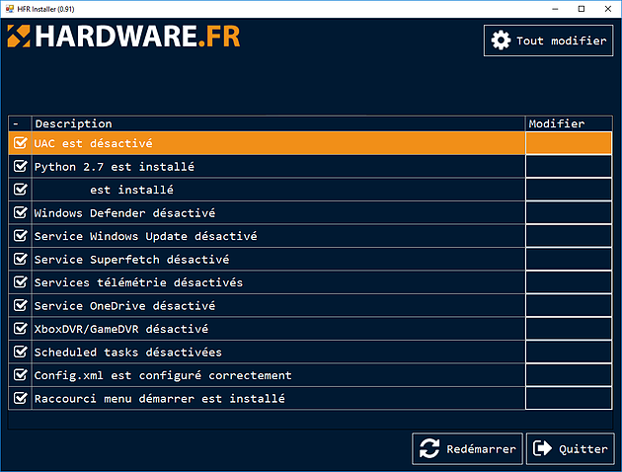The height and width of the screenshot is (472, 622).
Task: Click Modifier cell for Raccourci menu row
Action: (x=569, y=399)
